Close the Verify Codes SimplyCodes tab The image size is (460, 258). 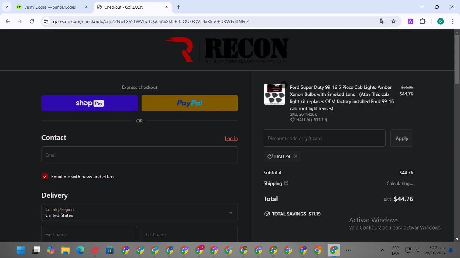86,7
